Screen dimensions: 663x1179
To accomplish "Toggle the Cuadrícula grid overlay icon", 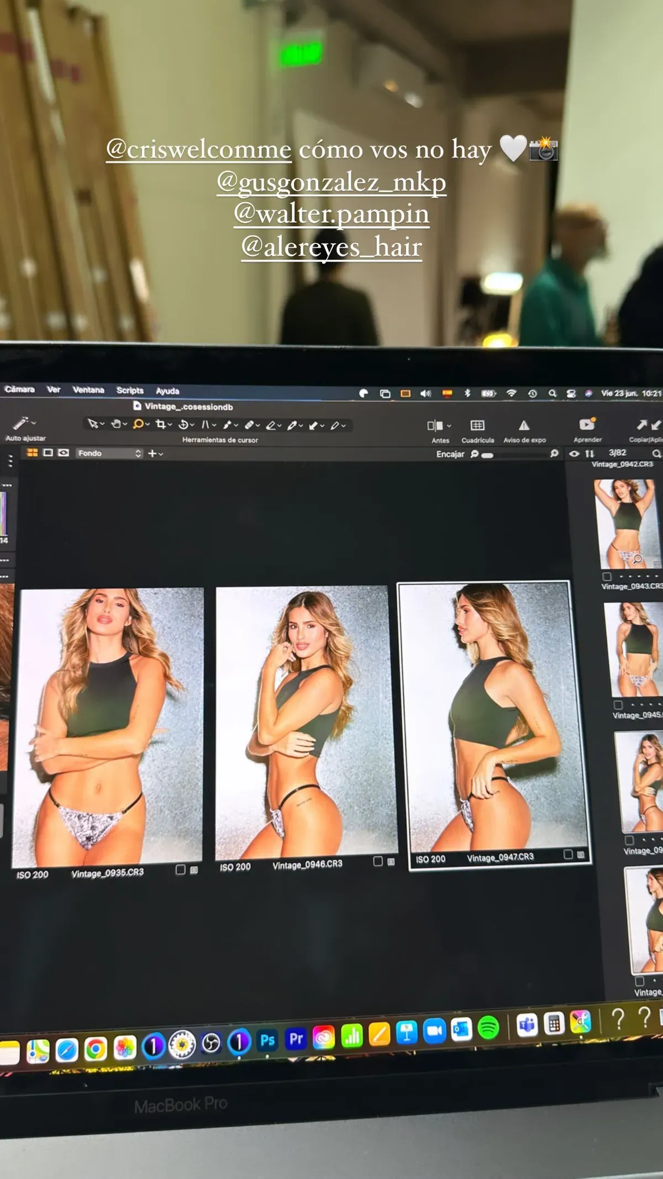I will (x=477, y=425).
